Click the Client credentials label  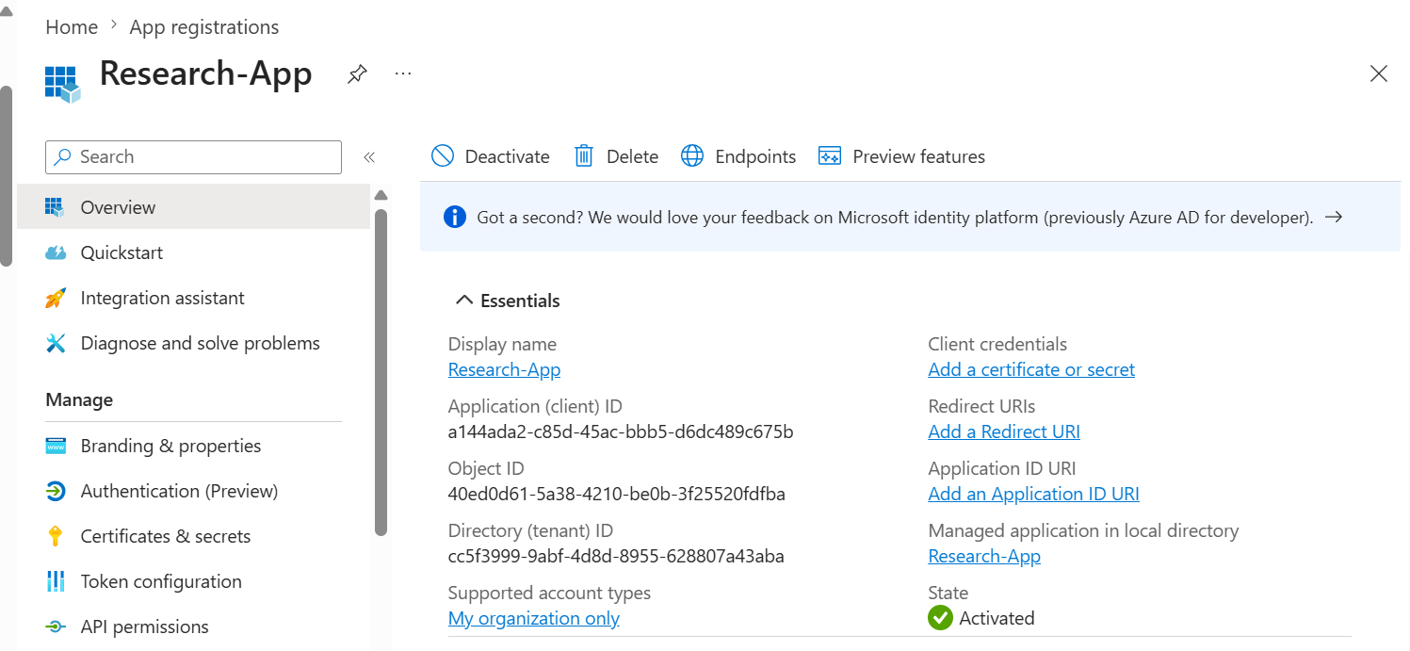[x=997, y=344]
